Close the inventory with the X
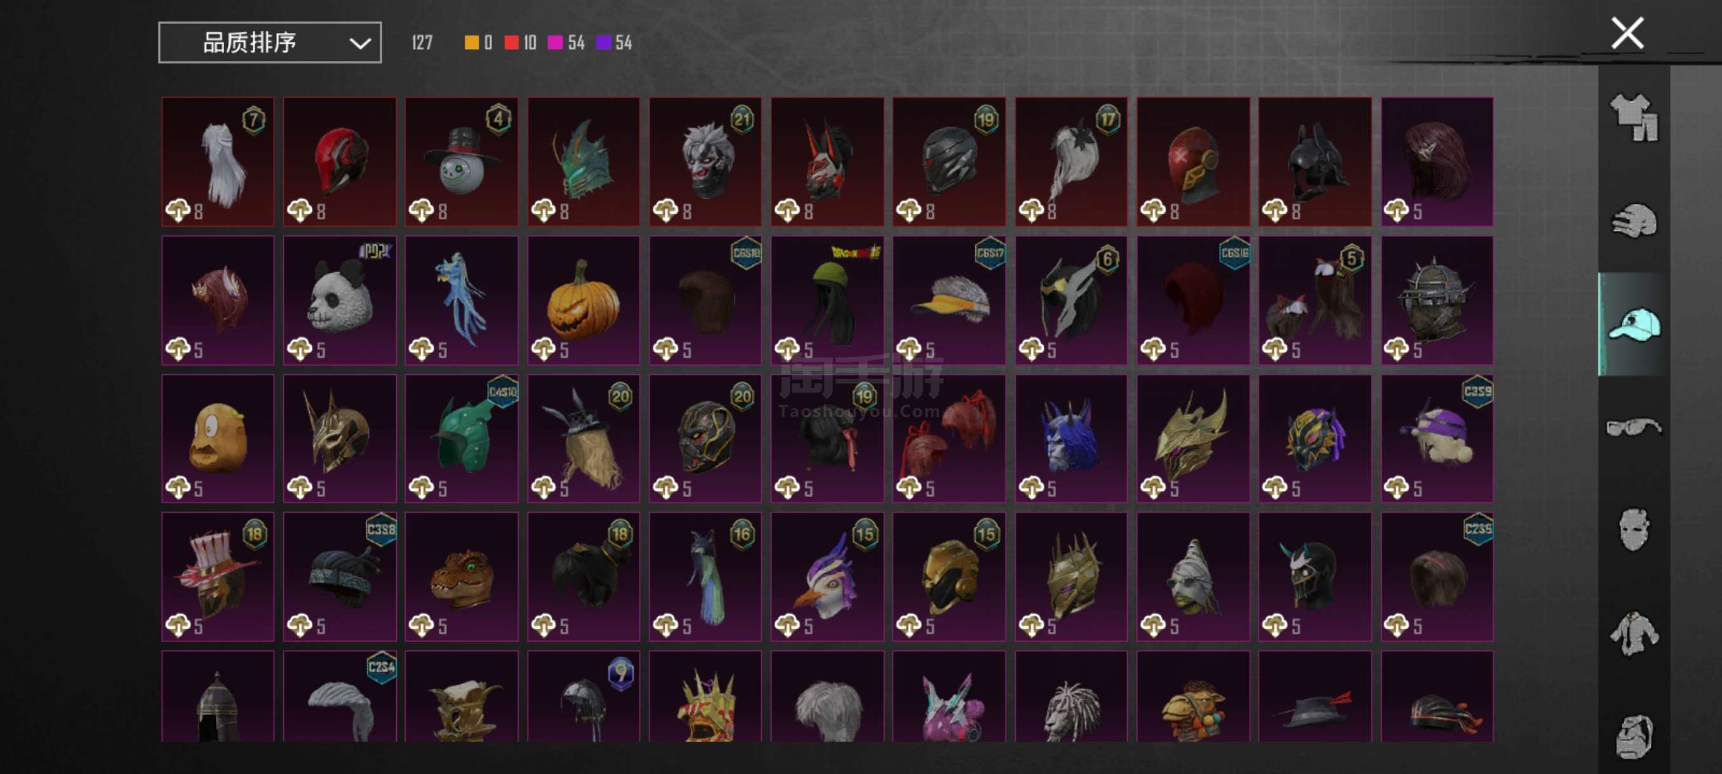The width and height of the screenshot is (1722, 774). (1627, 34)
